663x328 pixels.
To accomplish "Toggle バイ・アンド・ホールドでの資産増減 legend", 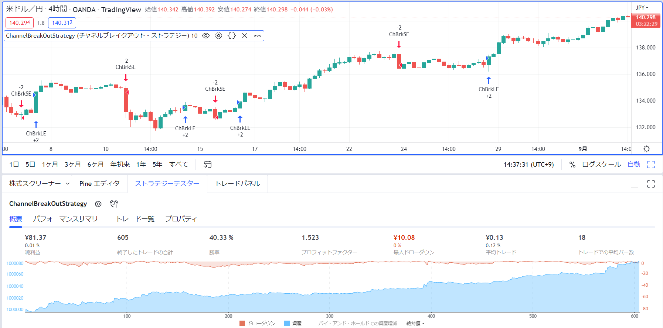I will [358, 324].
